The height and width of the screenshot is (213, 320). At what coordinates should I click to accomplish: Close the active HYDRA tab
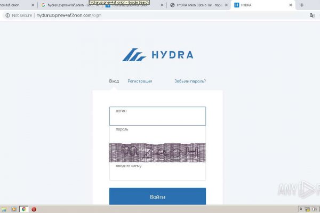tap(291, 5)
